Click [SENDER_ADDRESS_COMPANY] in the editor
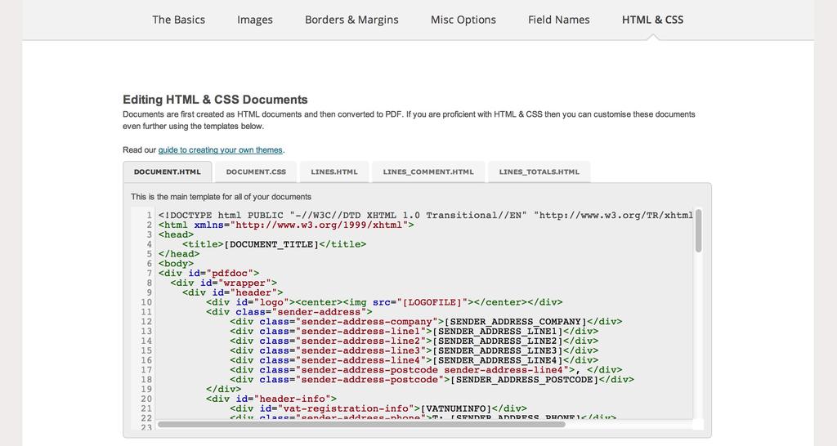The width and height of the screenshot is (837, 446). [x=515, y=322]
